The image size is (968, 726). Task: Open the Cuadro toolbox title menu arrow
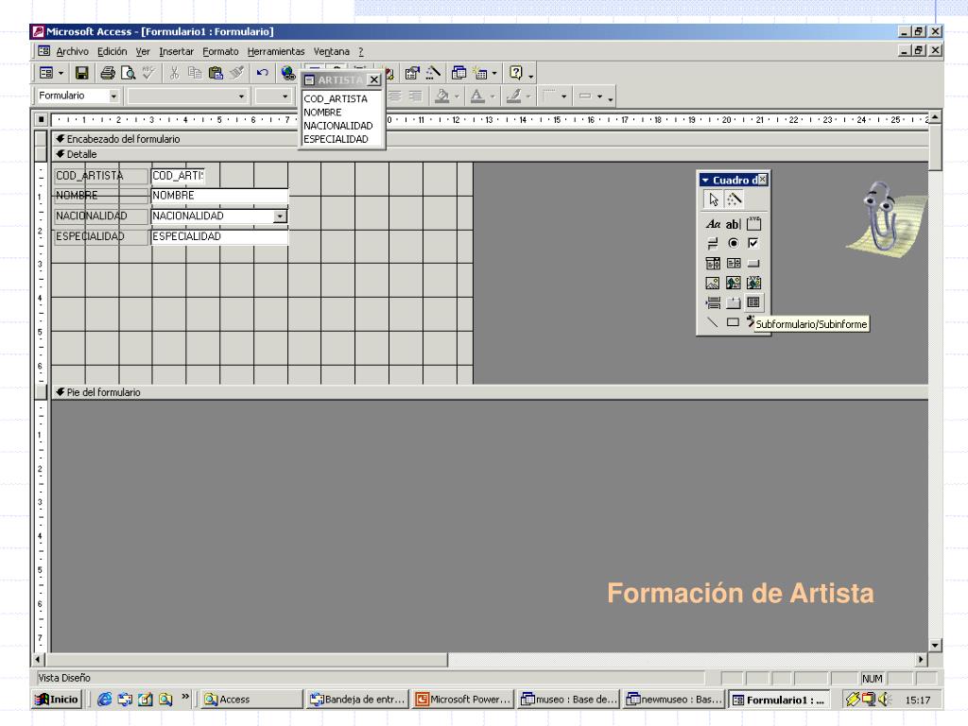coord(705,181)
